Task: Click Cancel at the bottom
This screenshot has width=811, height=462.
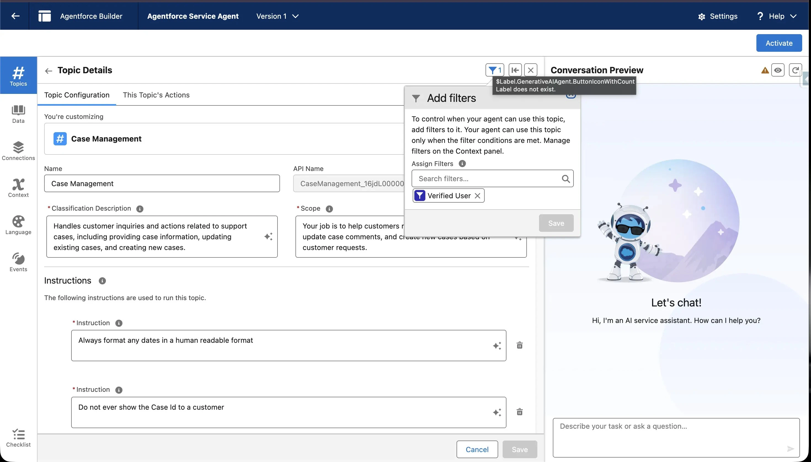Action: (477, 449)
